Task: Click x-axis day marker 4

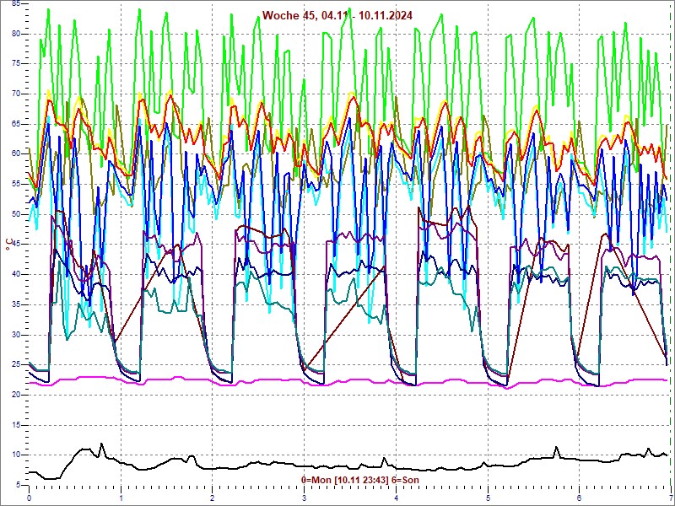Action: tap(396, 498)
